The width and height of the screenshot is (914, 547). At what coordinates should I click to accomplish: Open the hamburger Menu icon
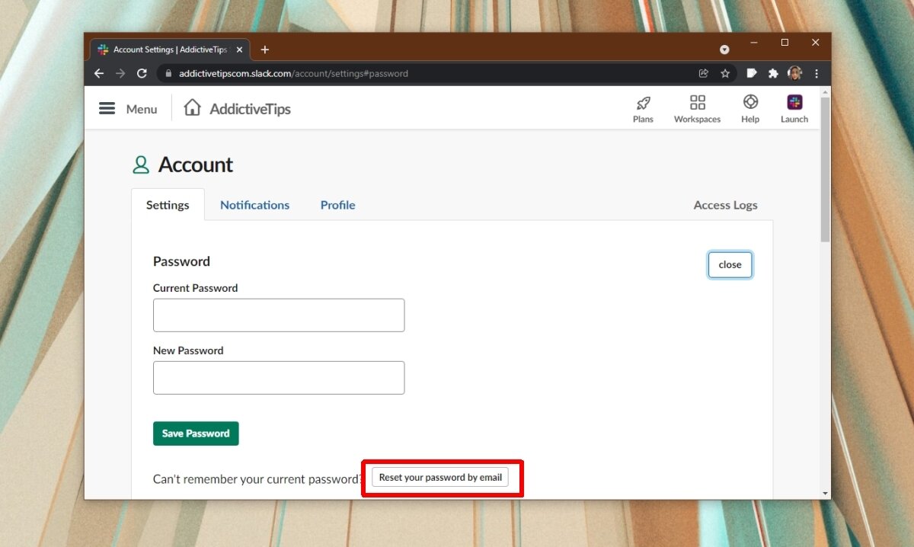(107, 109)
